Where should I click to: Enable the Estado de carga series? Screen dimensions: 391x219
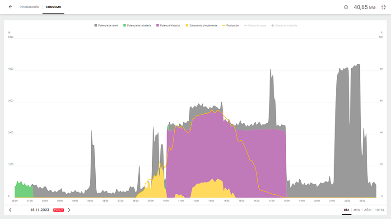(255, 26)
